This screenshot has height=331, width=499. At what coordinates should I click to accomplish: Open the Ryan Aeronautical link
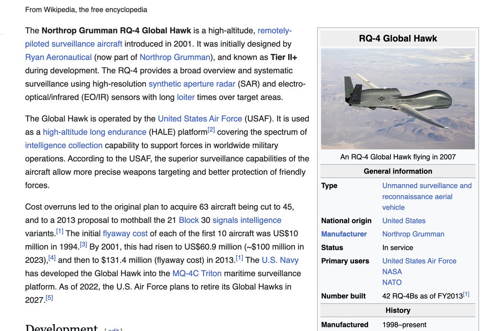coord(58,57)
